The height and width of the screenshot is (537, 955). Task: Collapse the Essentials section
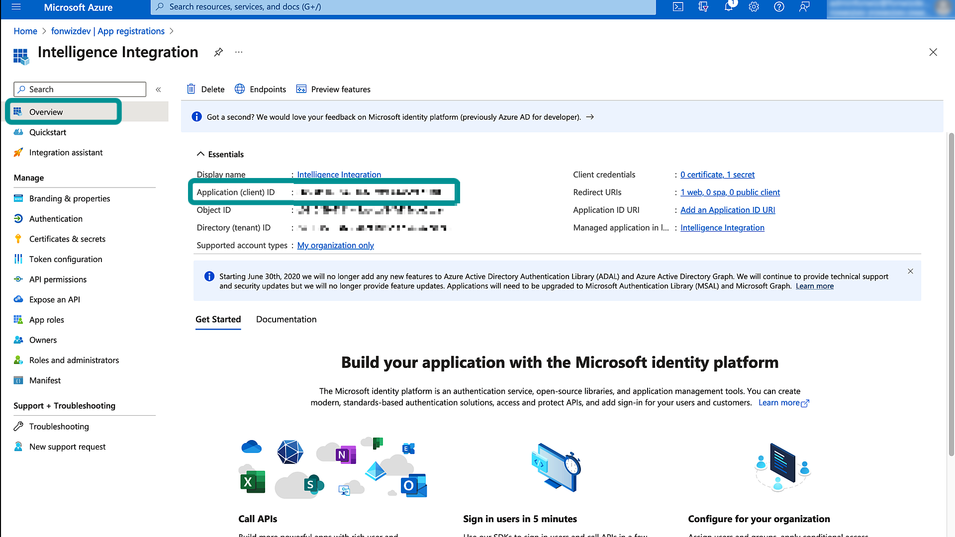coord(200,154)
